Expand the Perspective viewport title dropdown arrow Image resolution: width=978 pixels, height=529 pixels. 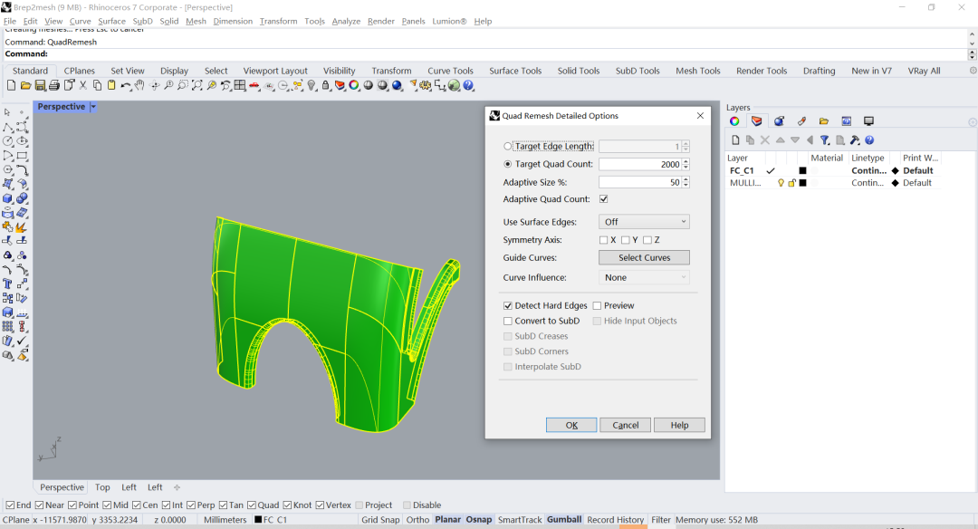(93, 107)
